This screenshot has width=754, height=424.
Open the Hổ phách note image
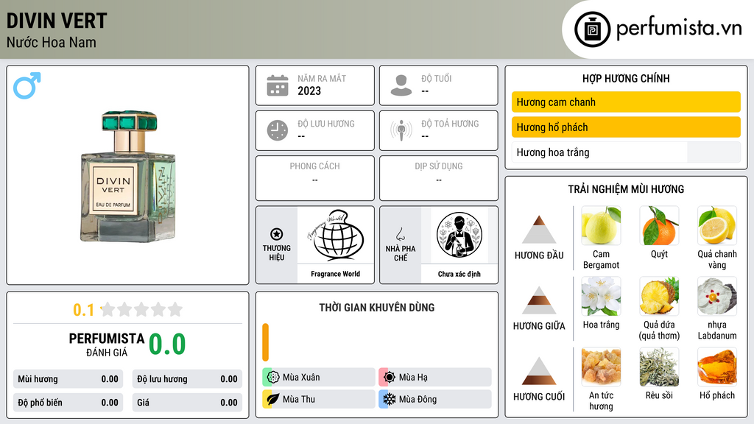click(x=717, y=367)
